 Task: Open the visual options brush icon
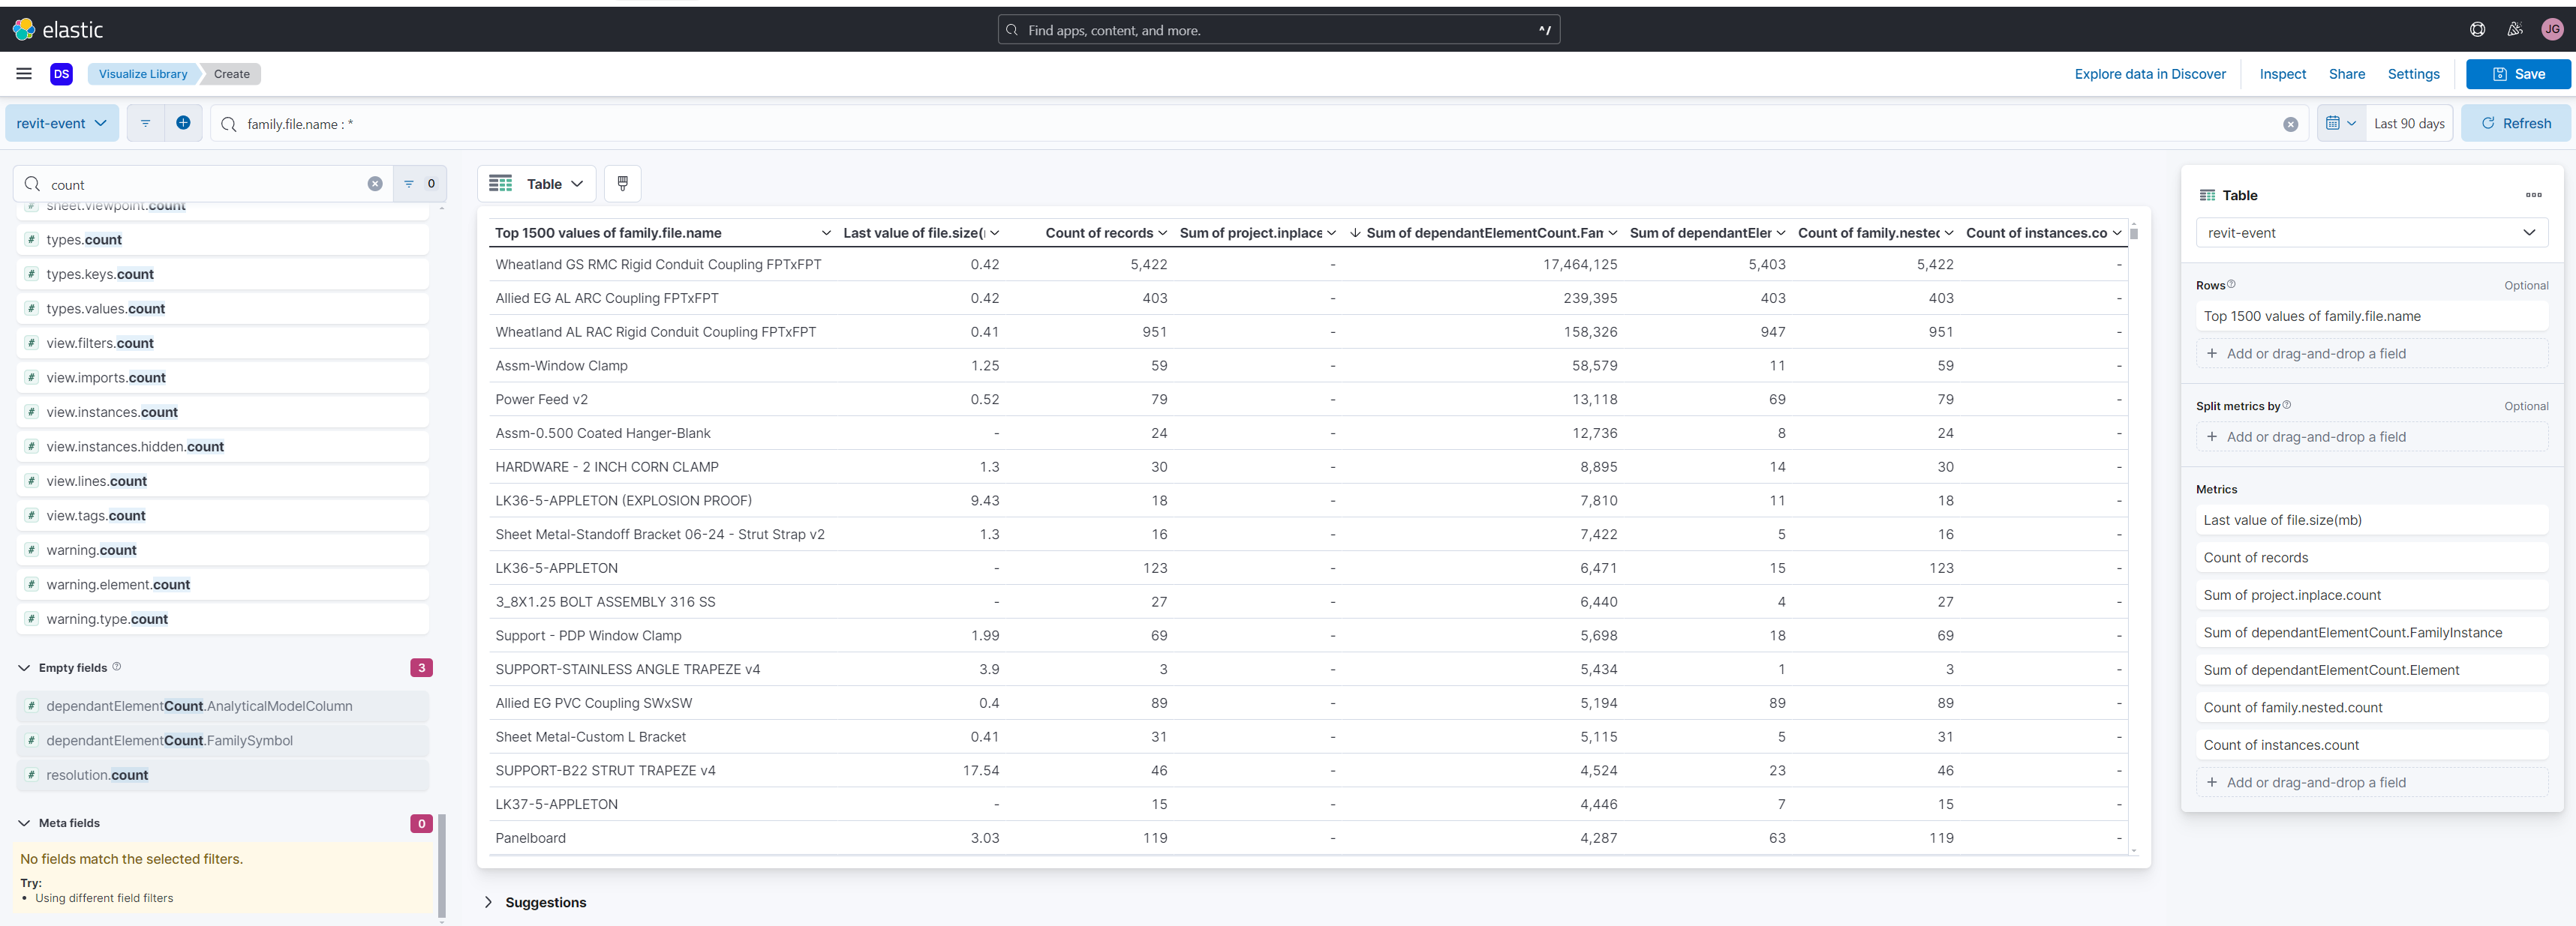tap(622, 184)
